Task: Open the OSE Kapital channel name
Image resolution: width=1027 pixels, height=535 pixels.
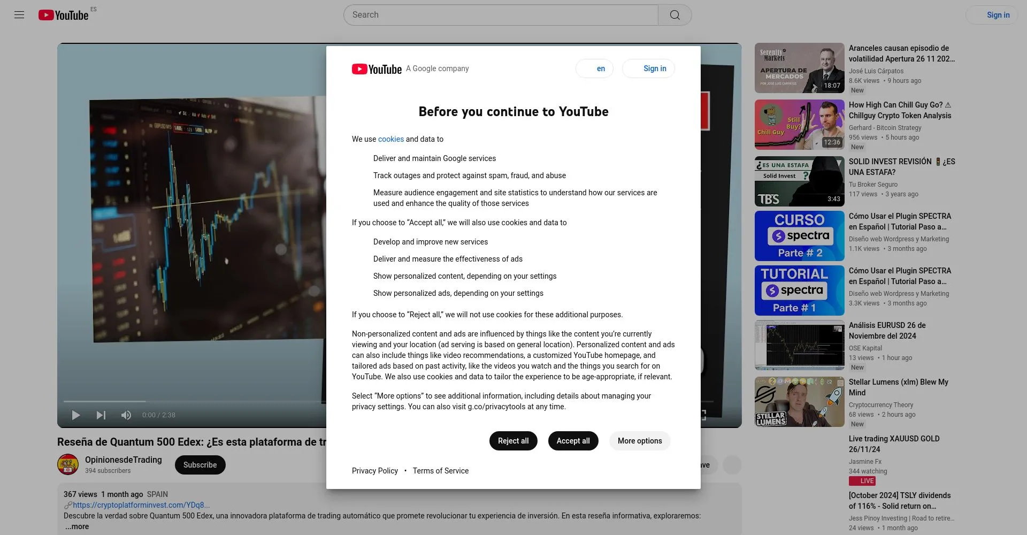Action: pos(865,348)
